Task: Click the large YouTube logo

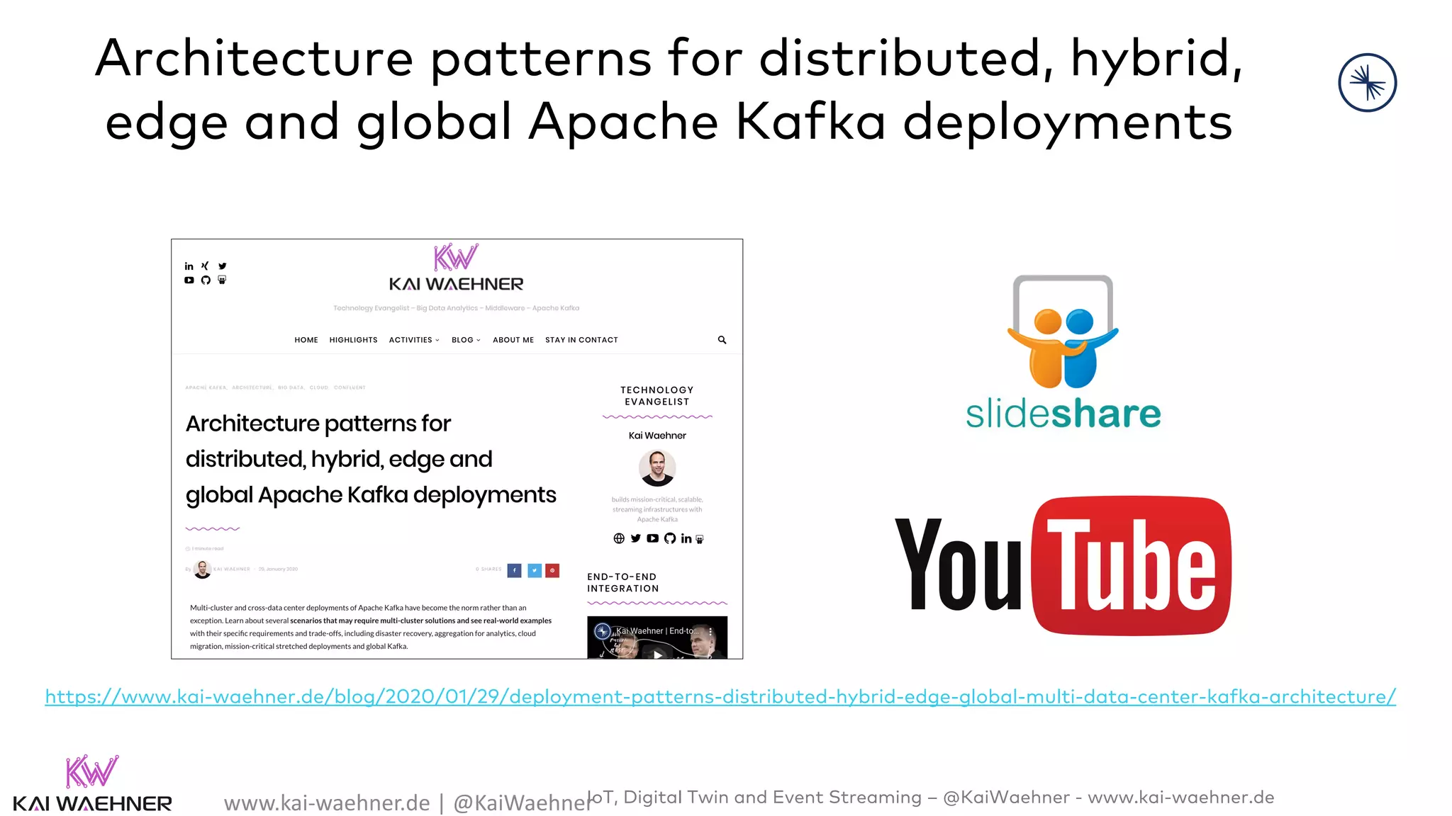Action: 1063,565
